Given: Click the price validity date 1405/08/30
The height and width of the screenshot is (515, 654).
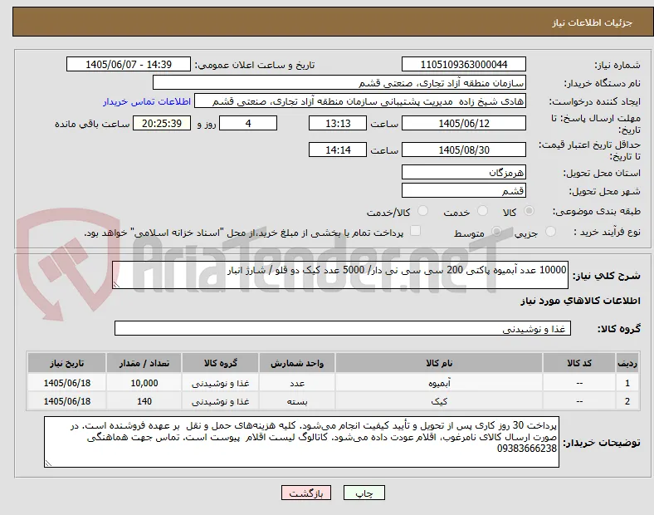Looking at the screenshot, I should click(x=463, y=150).
